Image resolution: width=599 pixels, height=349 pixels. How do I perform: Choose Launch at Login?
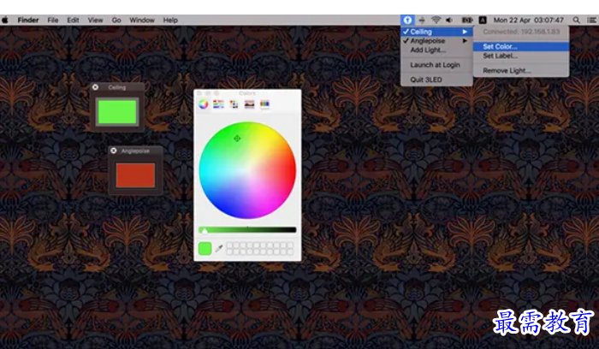pos(436,65)
